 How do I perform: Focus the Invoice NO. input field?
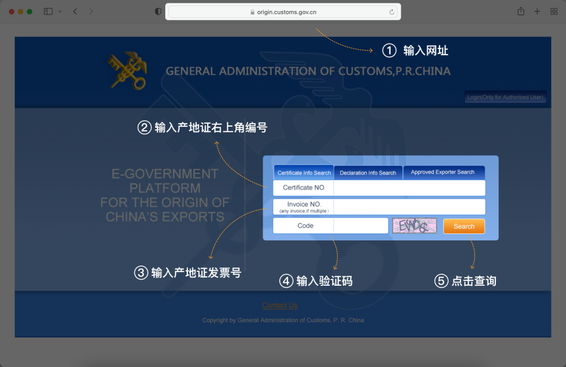click(x=410, y=207)
